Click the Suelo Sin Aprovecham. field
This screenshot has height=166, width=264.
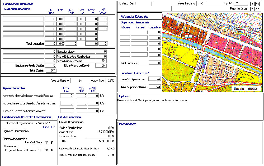pyautogui.click(x=155, y=79)
